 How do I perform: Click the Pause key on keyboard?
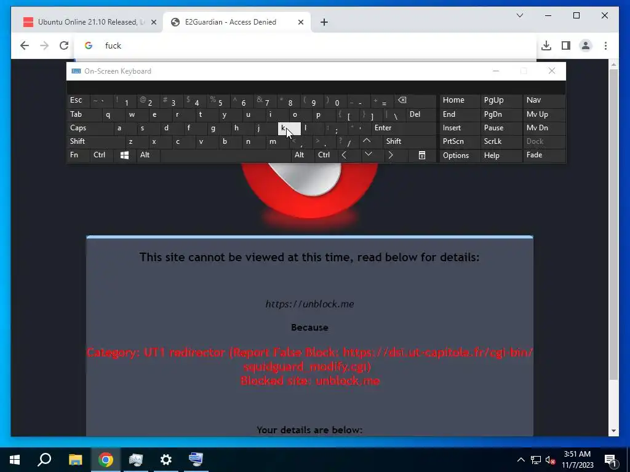click(x=501, y=128)
